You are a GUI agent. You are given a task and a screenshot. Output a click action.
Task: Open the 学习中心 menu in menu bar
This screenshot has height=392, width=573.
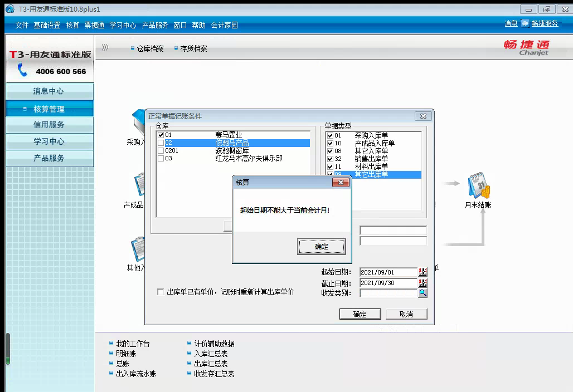(x=123, y=25)
